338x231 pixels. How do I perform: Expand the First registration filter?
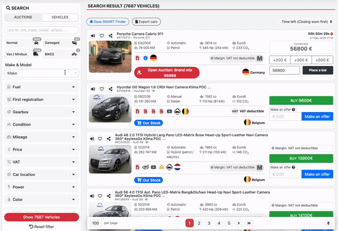tap(42, 99)
